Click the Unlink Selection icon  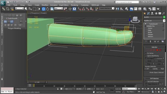coord(8,9)
